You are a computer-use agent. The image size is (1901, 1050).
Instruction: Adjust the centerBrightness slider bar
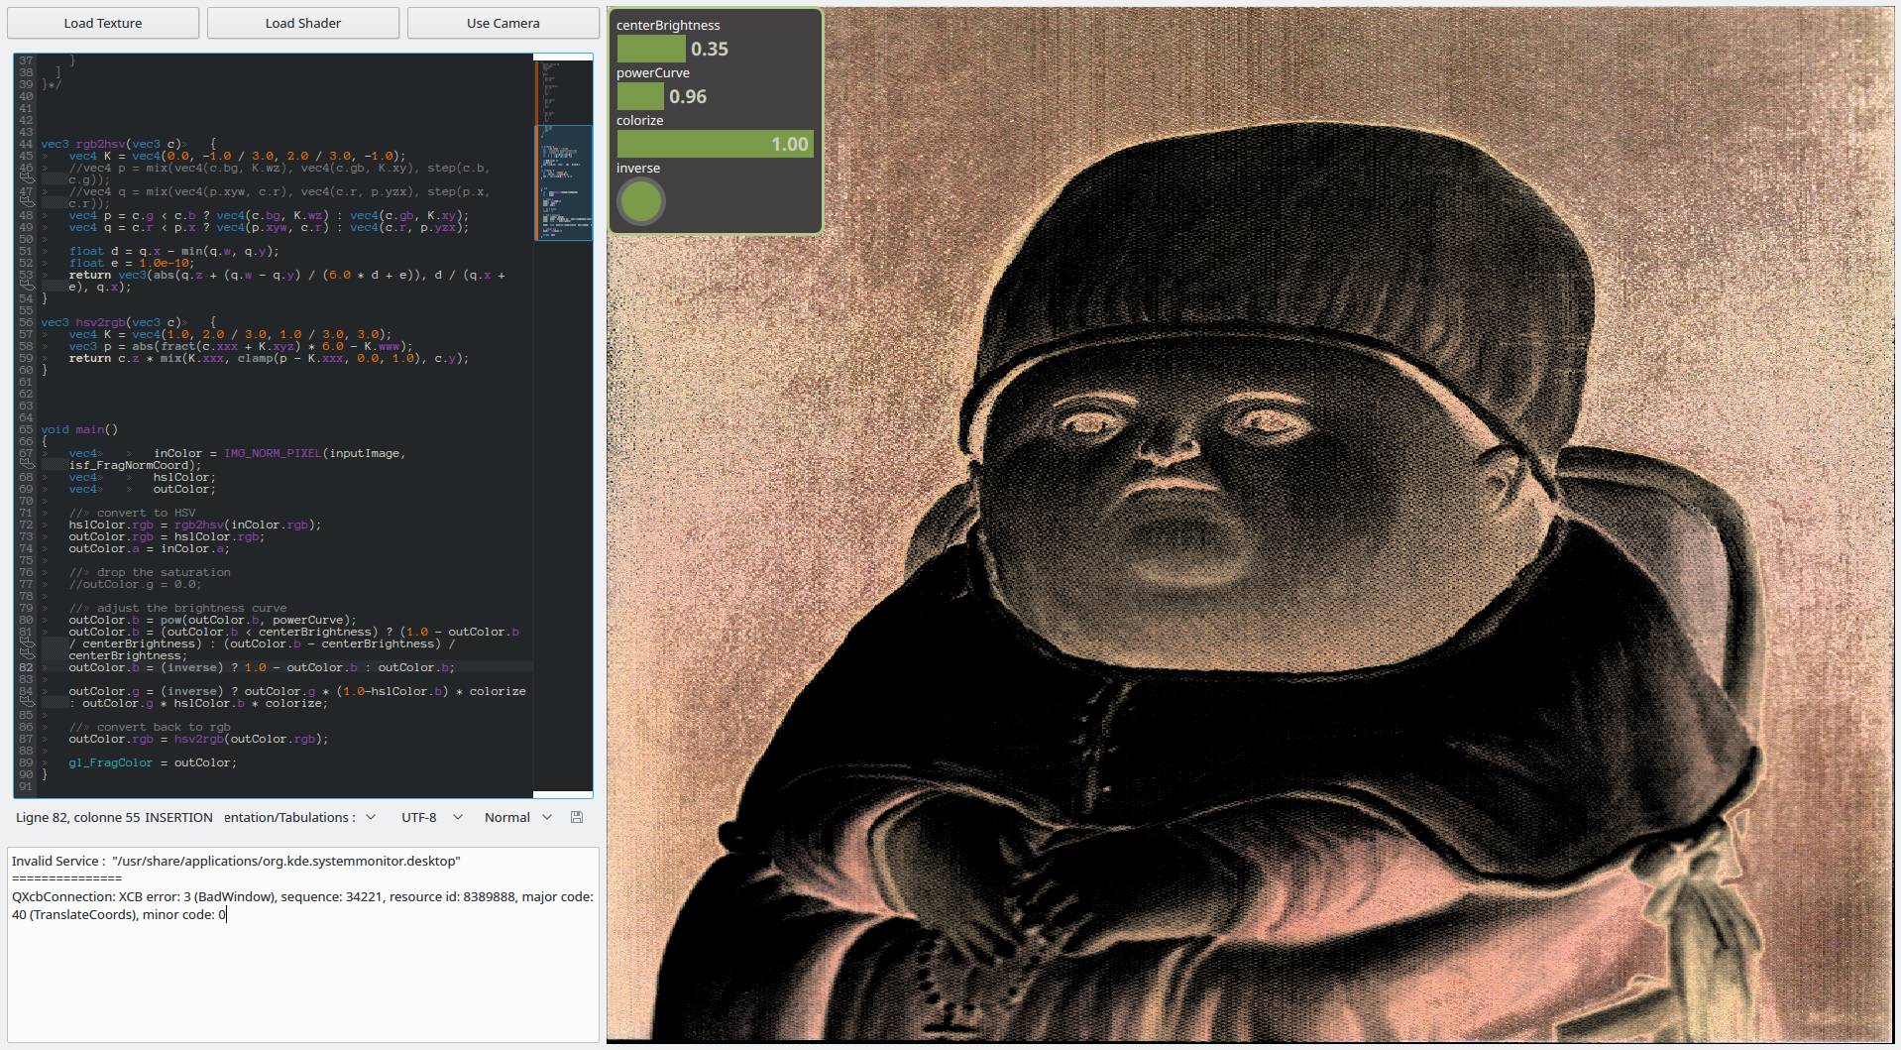[715, 49]
